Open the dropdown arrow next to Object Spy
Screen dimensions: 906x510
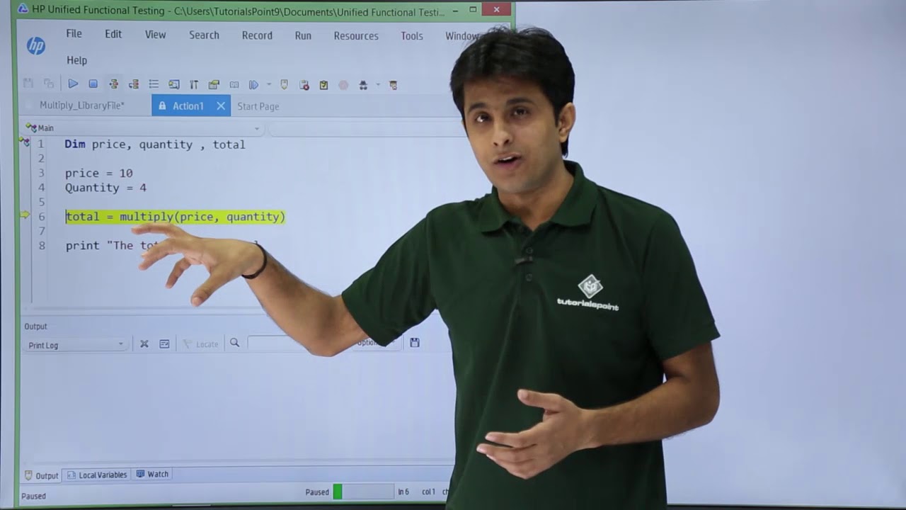tap(378, 85)
